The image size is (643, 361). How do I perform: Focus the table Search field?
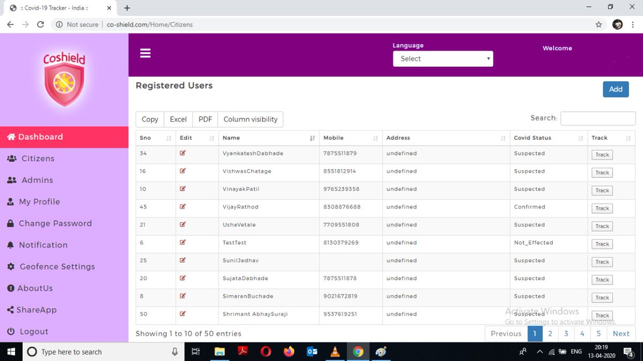click(598, 118)
